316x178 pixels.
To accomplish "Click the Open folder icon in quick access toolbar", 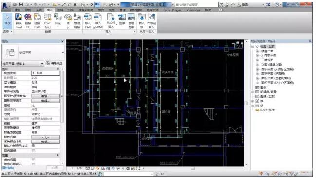I will coord(15,4).
